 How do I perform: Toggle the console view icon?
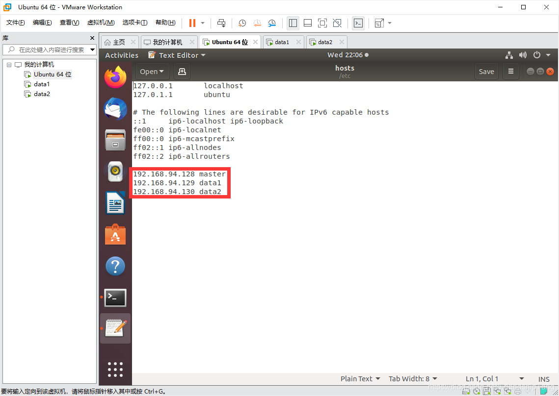[x=358, y=23]
